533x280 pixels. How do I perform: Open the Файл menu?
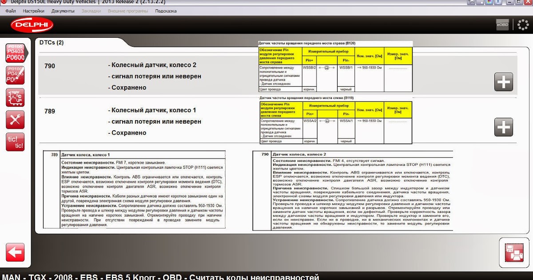pos(11,11)
